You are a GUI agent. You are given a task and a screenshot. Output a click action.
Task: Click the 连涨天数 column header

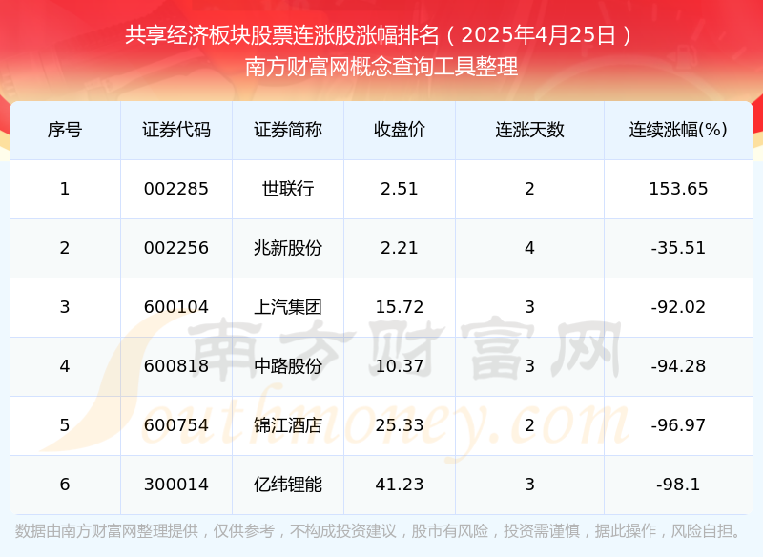coord(529,130)
